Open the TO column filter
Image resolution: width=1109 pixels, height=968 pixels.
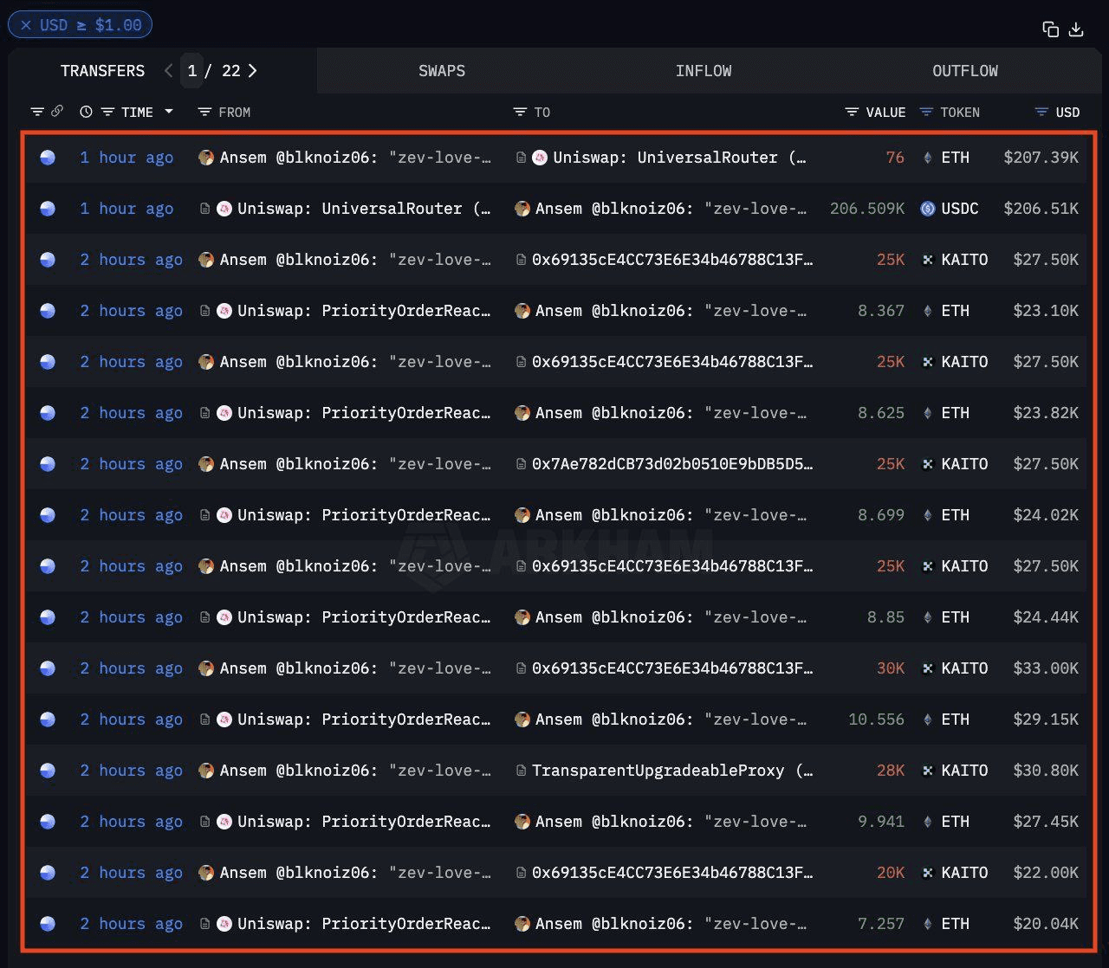click(520, 113)
